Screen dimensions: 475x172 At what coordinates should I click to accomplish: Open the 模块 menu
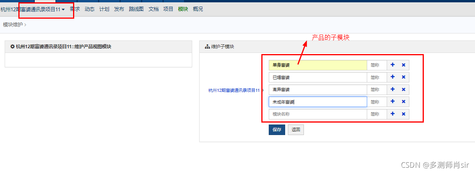pyautogui.click(x=183, y=9)
